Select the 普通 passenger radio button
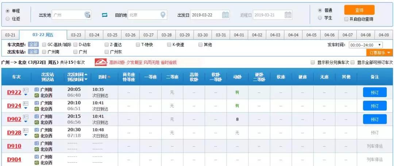Screen dimensions: 394x166 [x=320, y=10]
